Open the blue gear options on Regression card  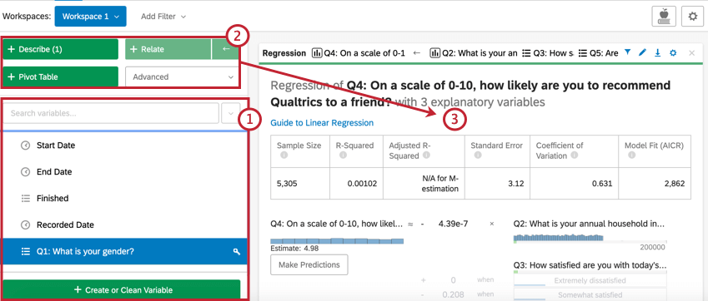673,52
